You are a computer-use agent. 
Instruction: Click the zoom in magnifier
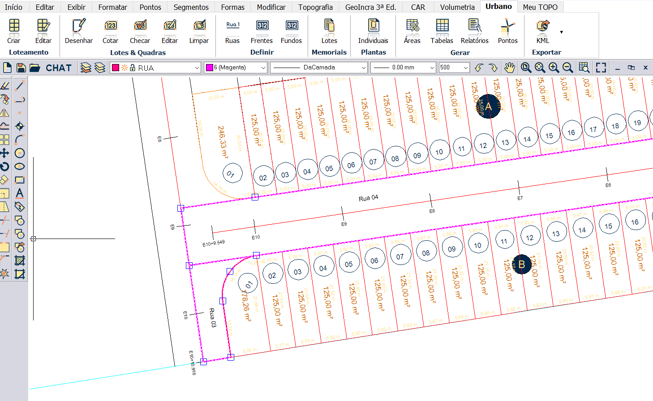(x=554, y=68)
